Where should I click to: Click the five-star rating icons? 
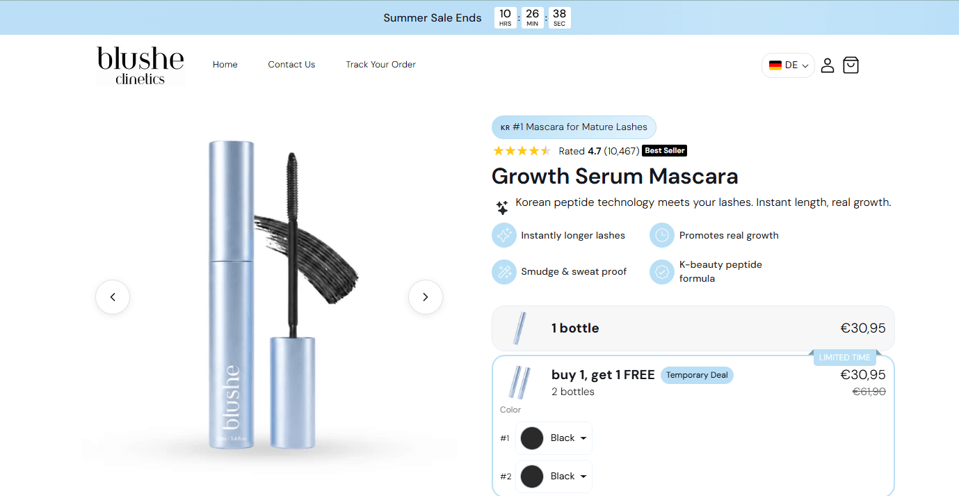click(x=522, y=151)
